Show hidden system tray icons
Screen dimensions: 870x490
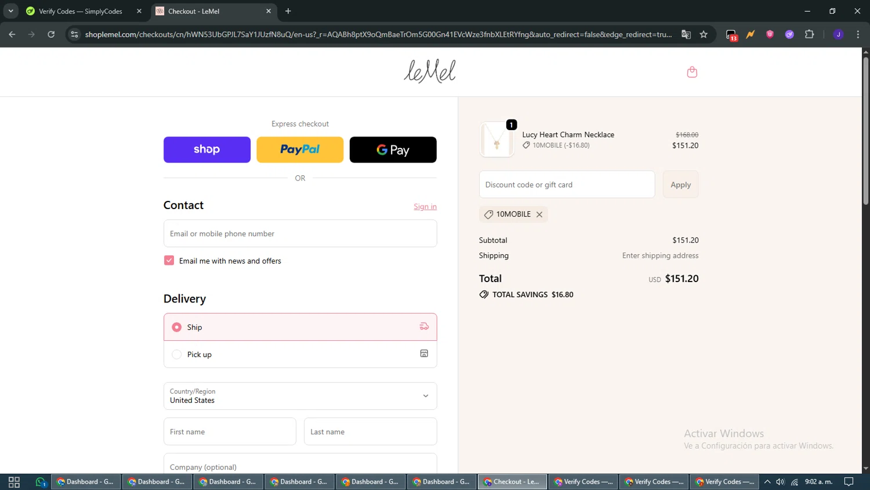click(767, 482)
